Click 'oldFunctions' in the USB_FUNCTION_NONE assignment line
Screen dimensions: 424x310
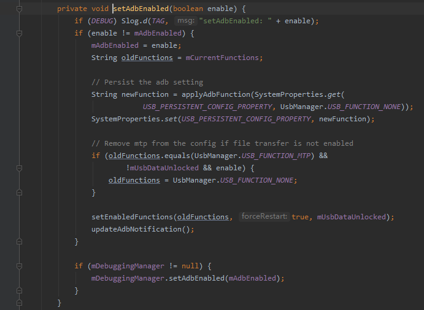134,180
